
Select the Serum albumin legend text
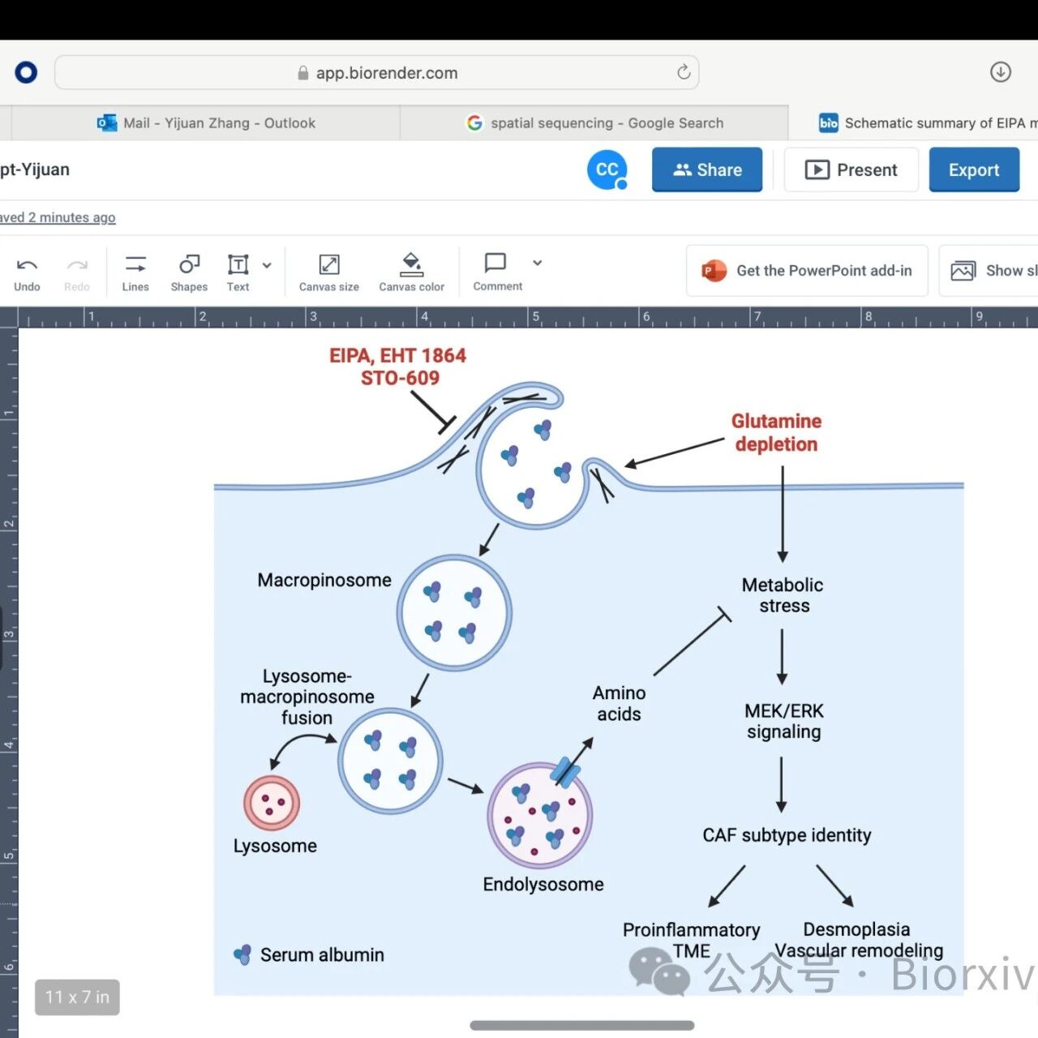click(x=322, y=954)
